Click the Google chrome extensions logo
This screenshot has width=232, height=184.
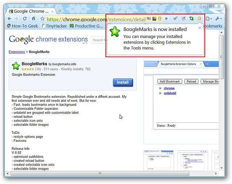(x=48, y=39)
